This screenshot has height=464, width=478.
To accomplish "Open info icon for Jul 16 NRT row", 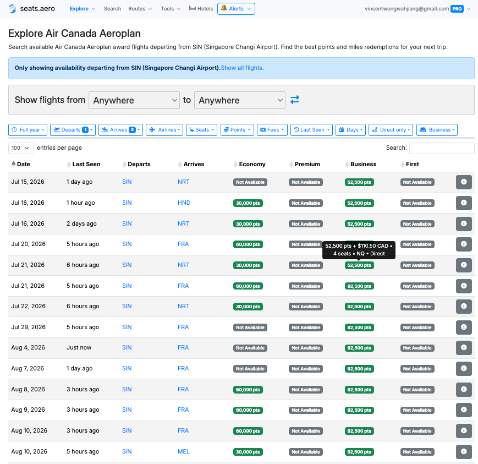I will coord(464,223).
